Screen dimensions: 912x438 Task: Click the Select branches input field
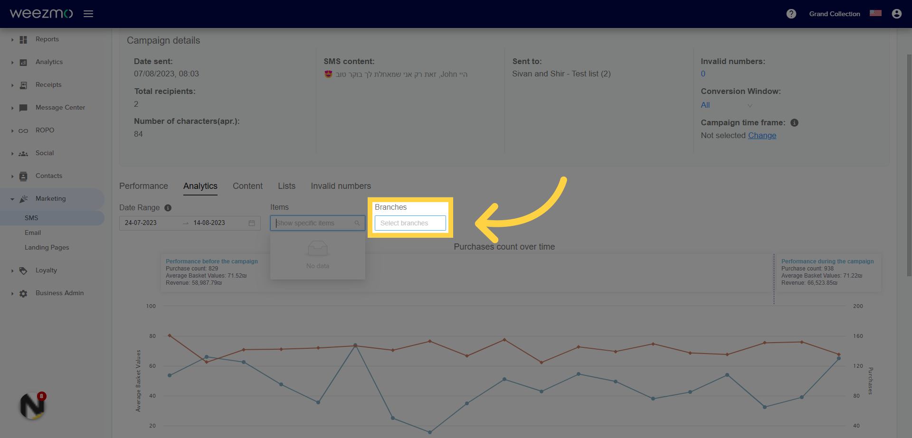[x=410, y=223]
